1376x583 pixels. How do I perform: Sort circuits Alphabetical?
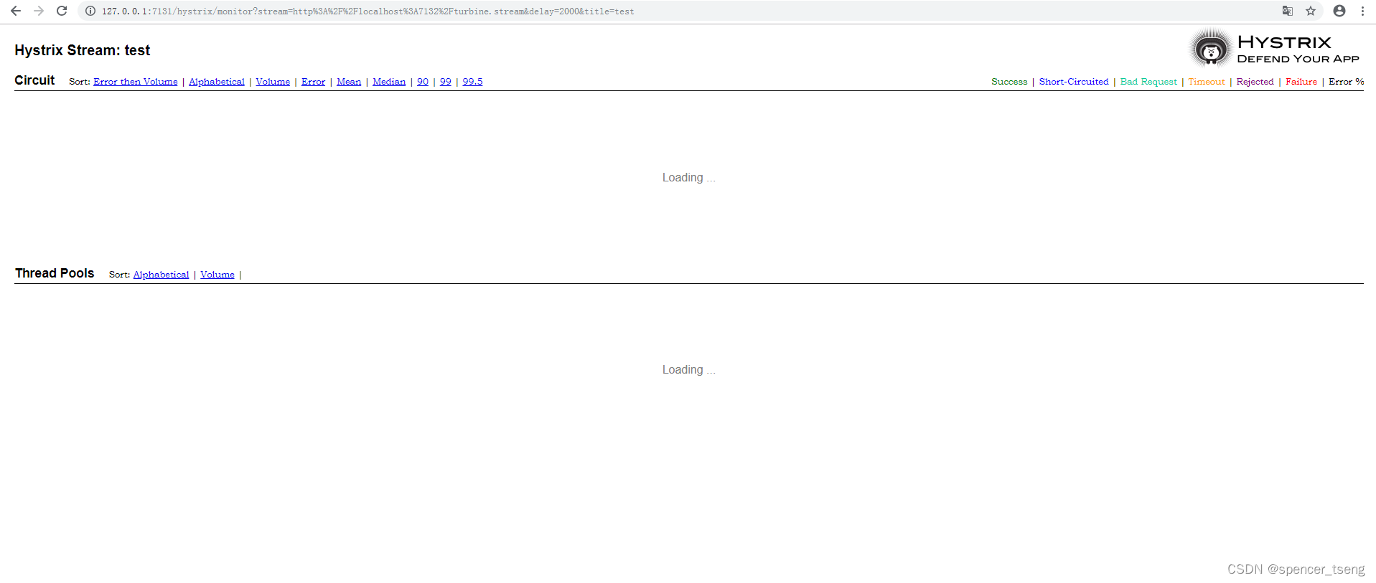click(217, 82)
